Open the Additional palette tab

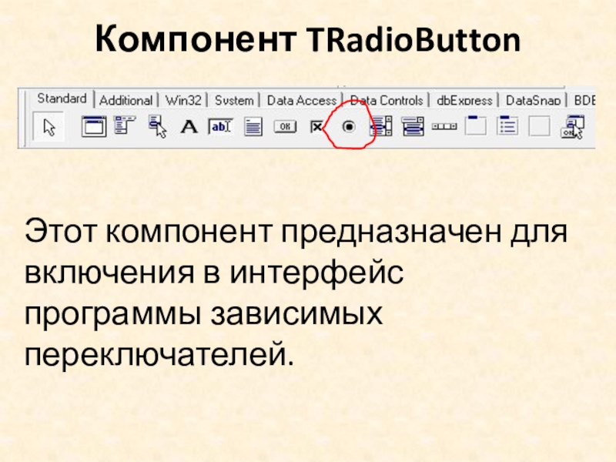pos(126,101)
